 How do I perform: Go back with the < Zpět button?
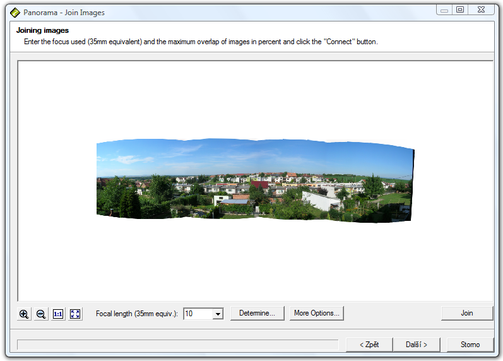(369, 345)
